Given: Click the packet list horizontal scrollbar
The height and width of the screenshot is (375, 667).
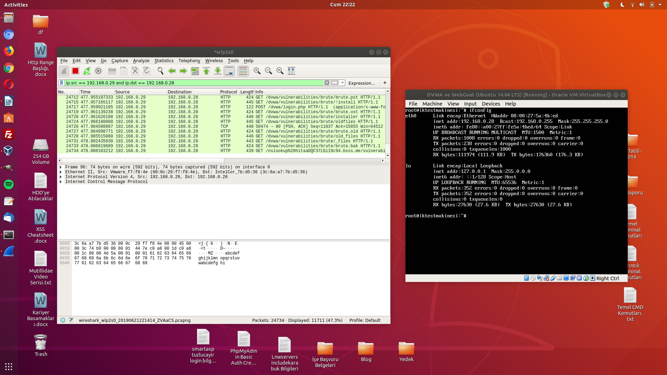Looking at the screenshot, I should [142, 160].
